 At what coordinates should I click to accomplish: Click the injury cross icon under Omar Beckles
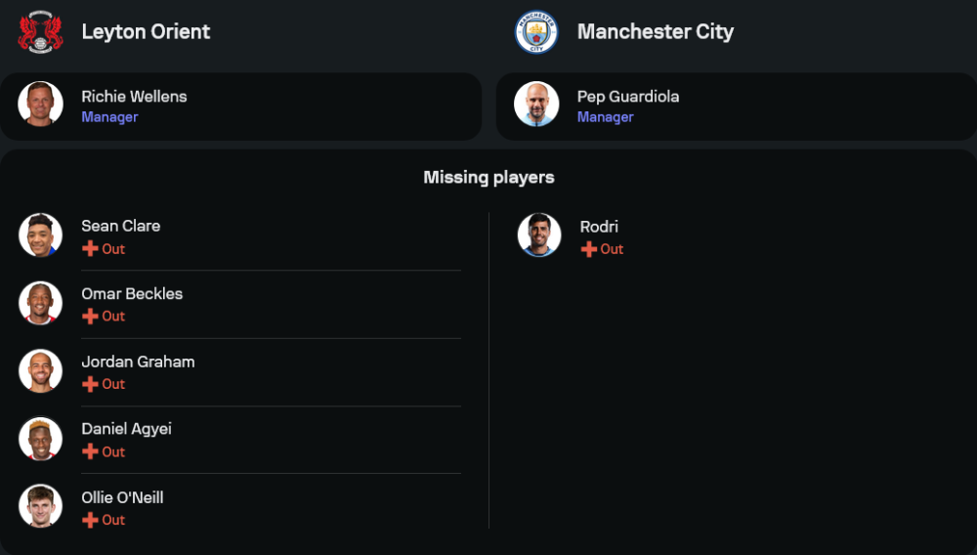pyautogui.click(x=90, y=317)
